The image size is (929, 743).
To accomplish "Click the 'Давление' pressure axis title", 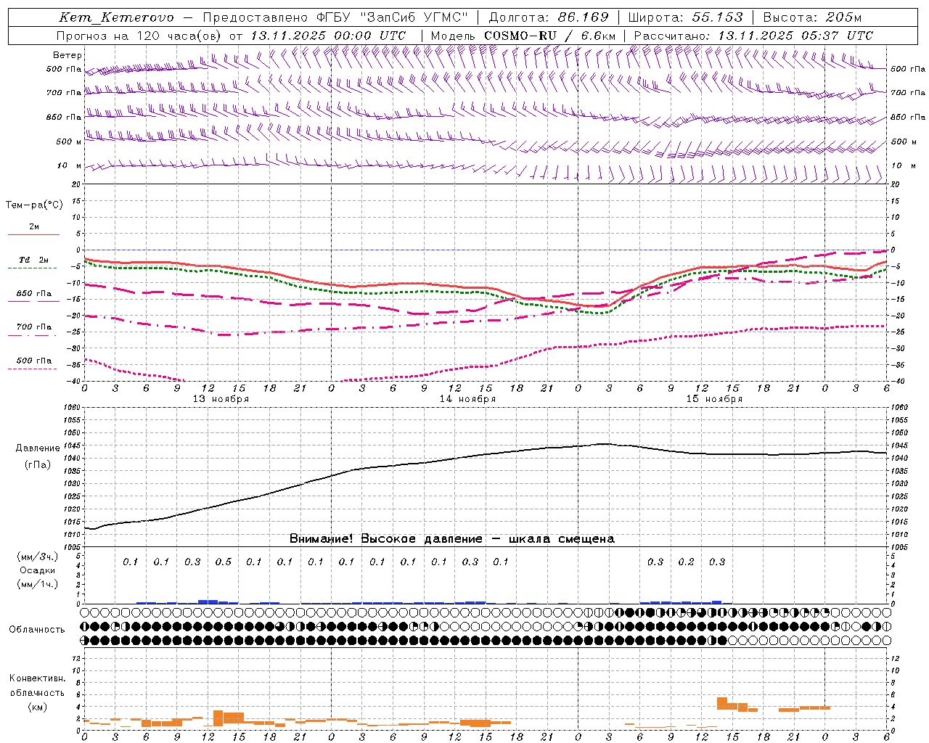I will (x=38, y=448).
